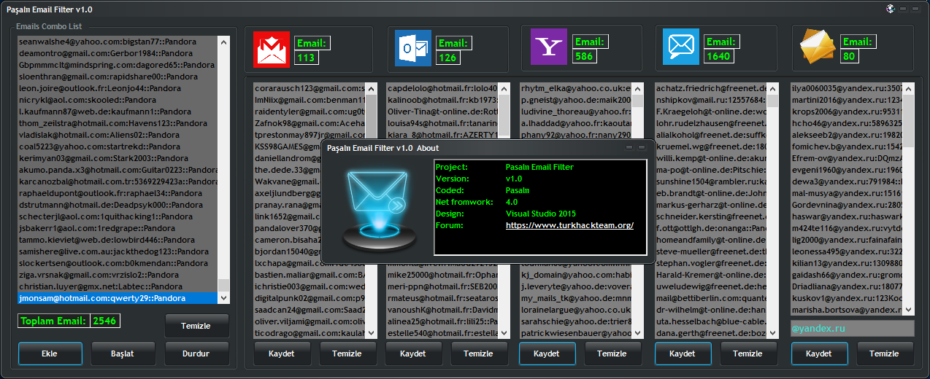Screen dimensions: 930x379
Task: Click Temizle under the freenet/t-online list
Action: point(748,353)
